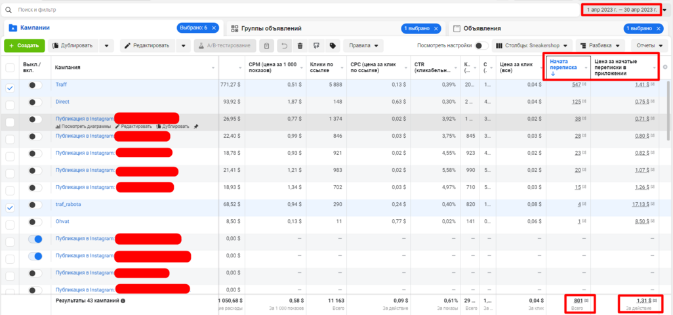Screen dimensions: 673x315
Task: Click the green 'Создать' button
Action: [24, 46]
